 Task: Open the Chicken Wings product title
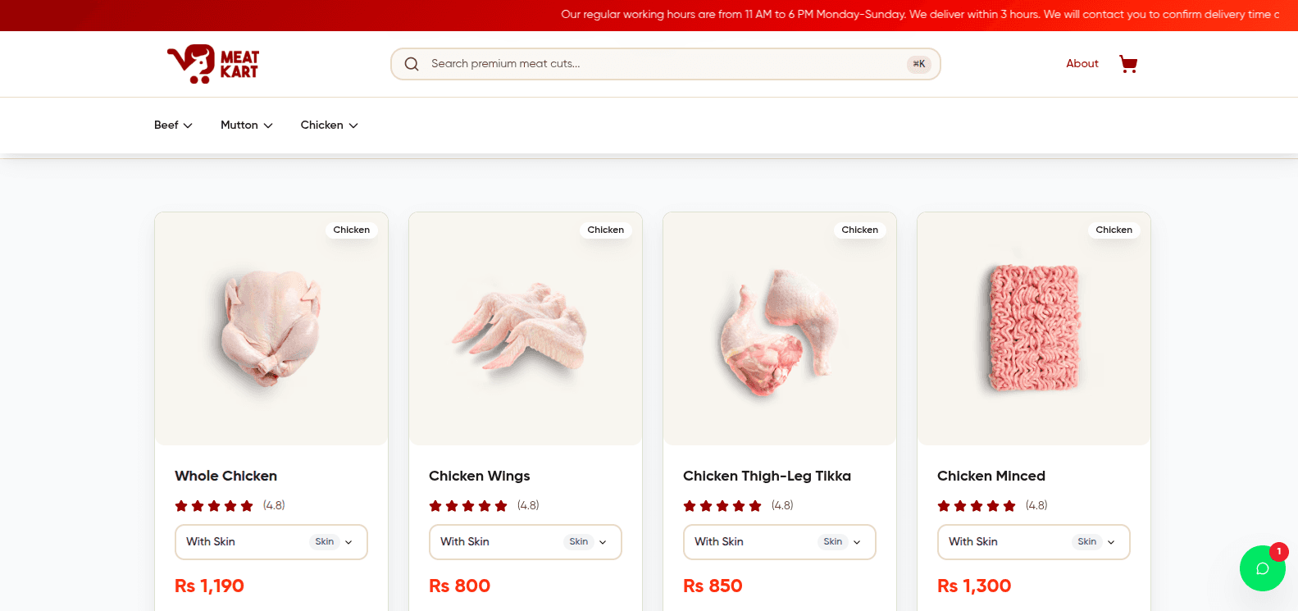tap(479, 476)
